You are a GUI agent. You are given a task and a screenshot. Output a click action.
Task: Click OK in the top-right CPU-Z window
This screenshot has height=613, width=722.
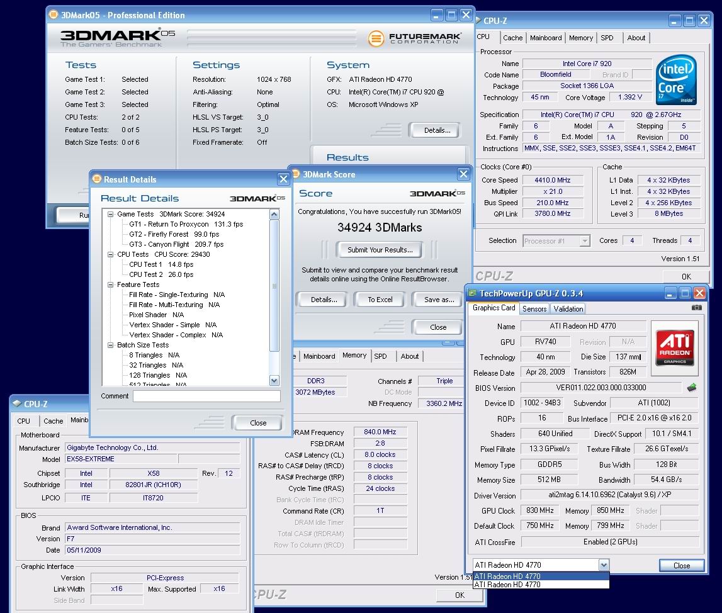pyautogui.click(x=686, y=276)
